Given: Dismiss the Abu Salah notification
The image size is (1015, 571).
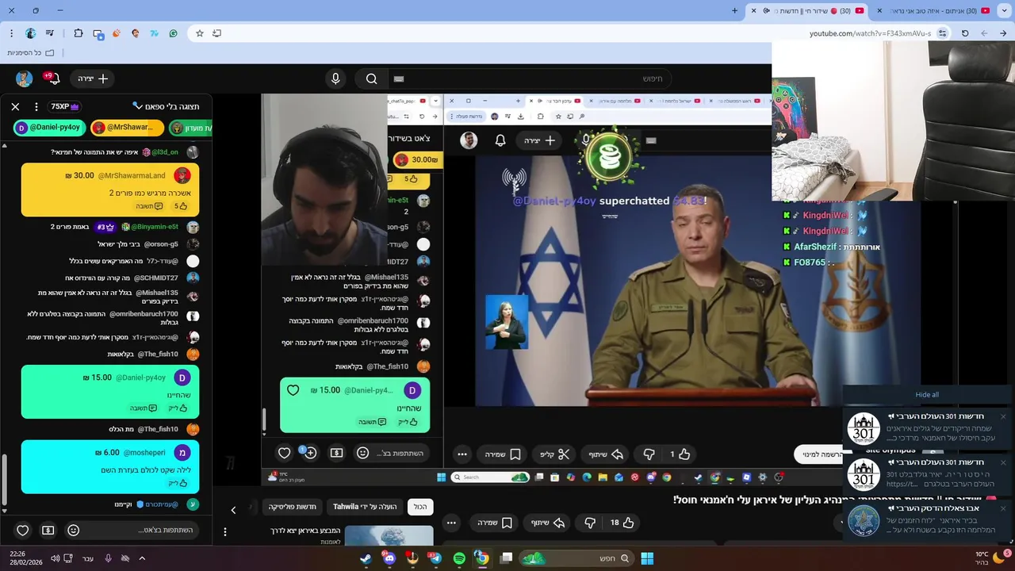Looking at the screenshot, I should [1002, 508].
